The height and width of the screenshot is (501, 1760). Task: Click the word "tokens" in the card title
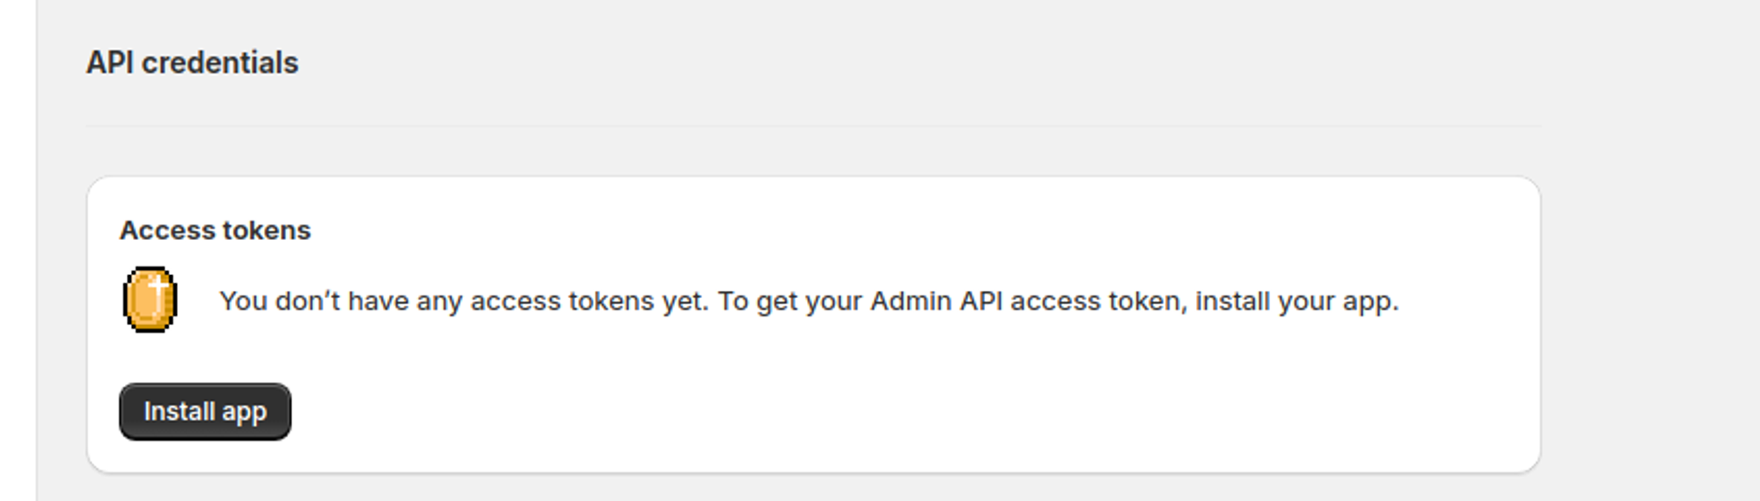click(266, 230)
